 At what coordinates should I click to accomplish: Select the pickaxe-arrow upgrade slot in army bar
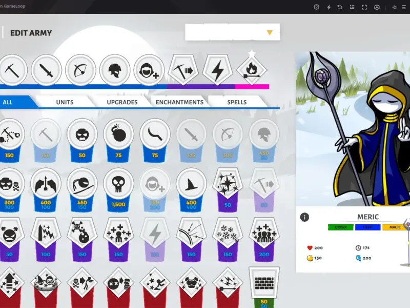point(183,69)
